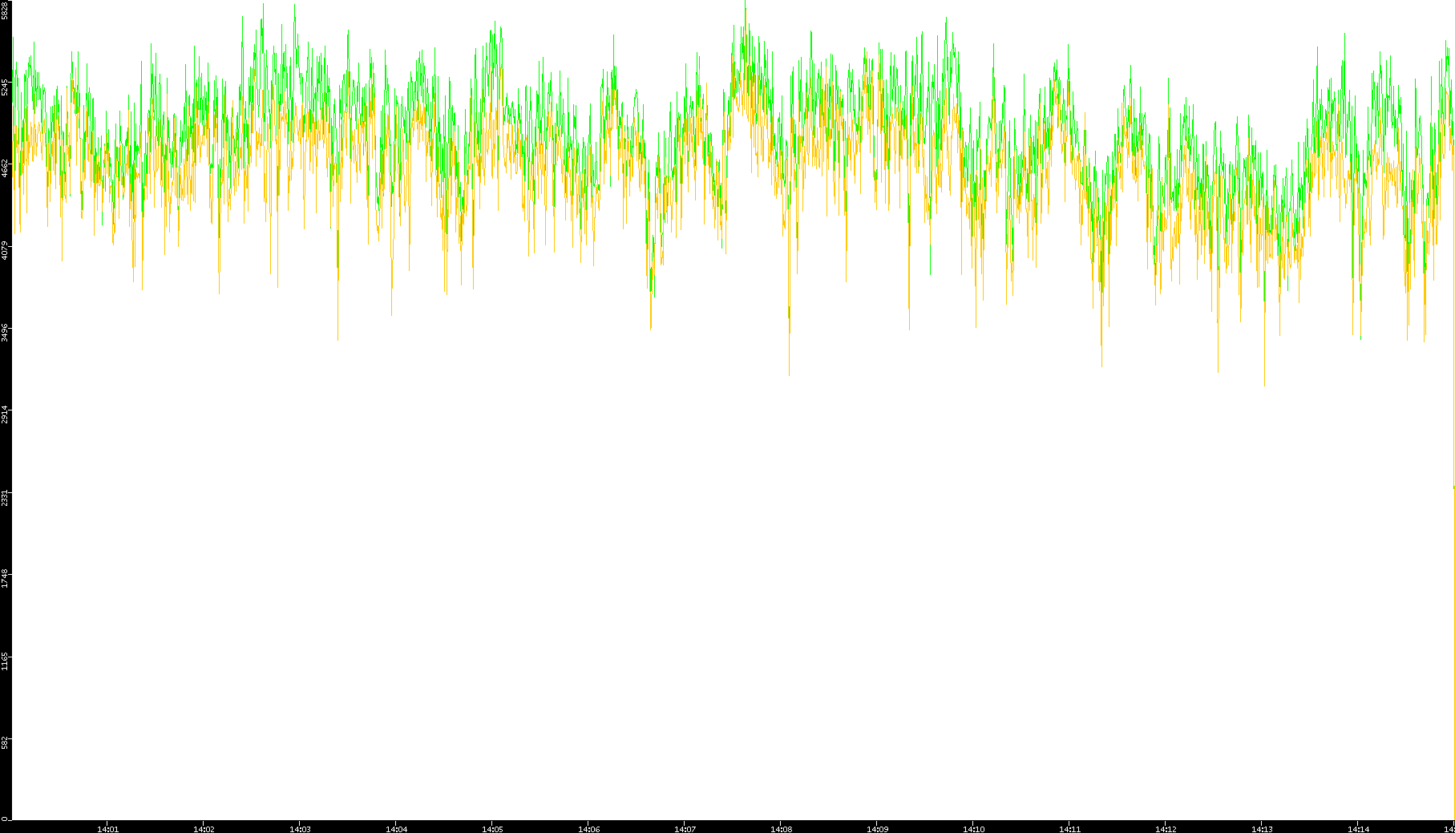The image size is (1455, 833).
Task: Click the 0 origin label on the vertical axis
Action: pos(6,818)
